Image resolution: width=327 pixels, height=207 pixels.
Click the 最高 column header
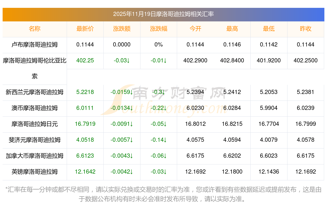pos(232,29)
